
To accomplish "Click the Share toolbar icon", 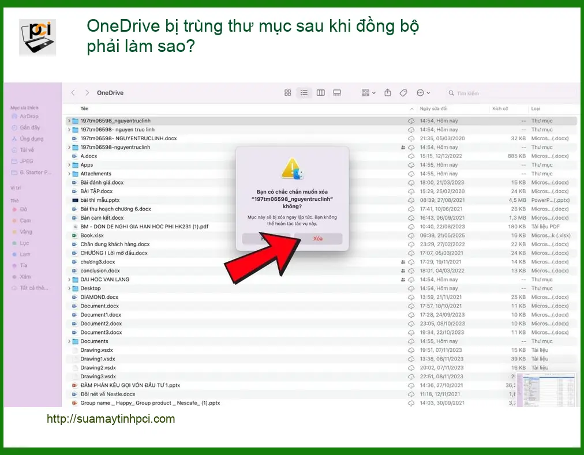I will coord(388,93).
